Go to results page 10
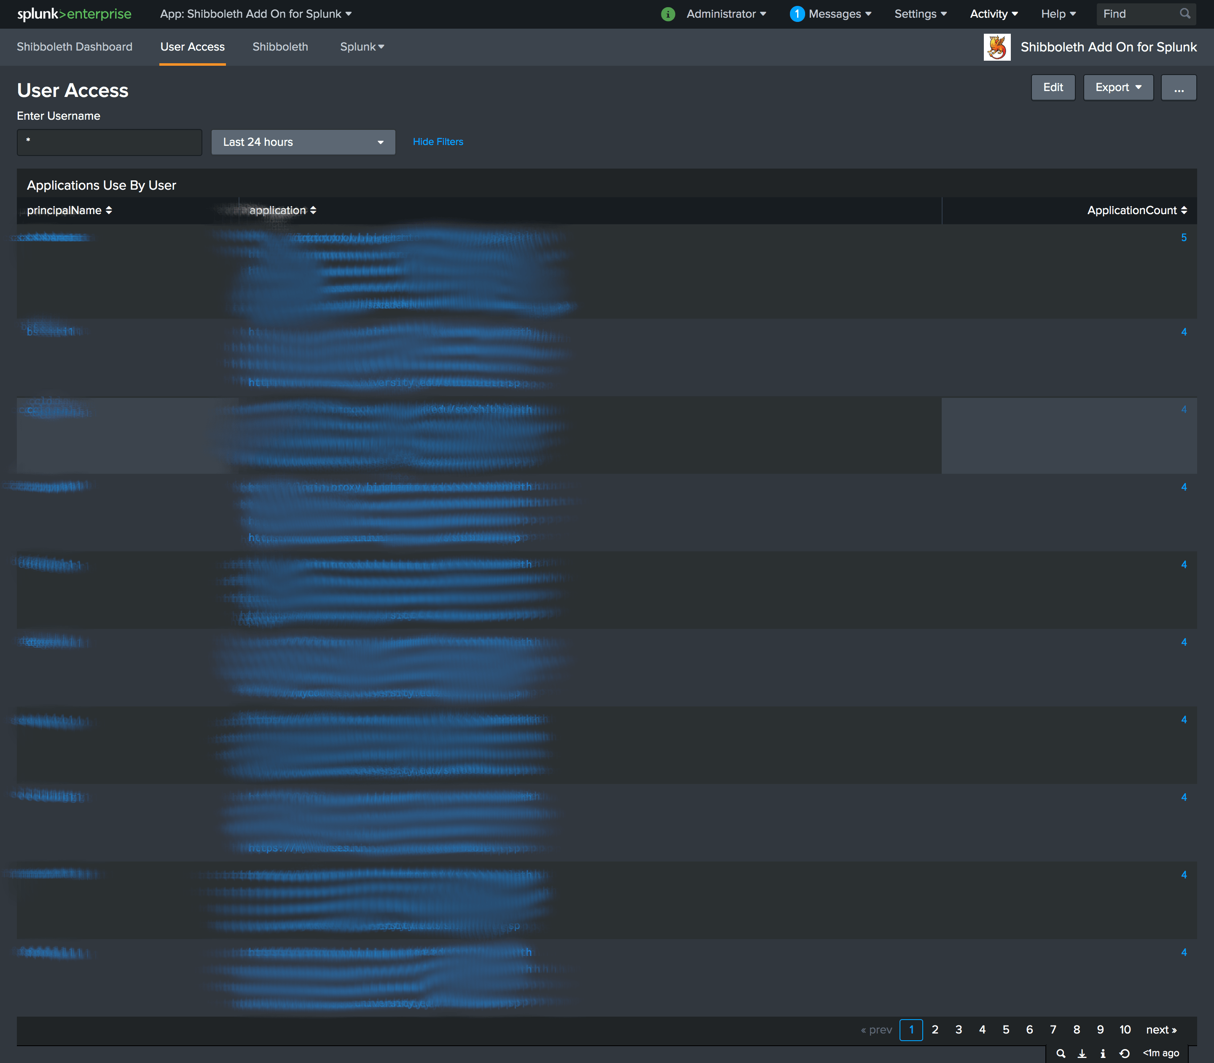Viewport: 1214px width, 1063px height. point(1125,1030)
